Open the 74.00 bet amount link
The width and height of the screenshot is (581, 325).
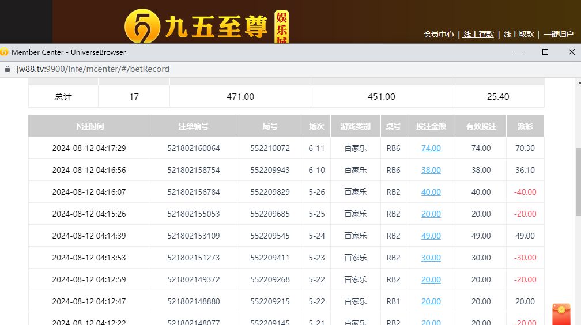431,148
